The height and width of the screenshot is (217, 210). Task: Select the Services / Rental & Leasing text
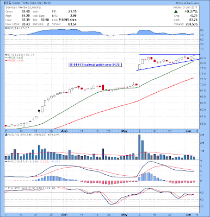[x=23, y=8]
